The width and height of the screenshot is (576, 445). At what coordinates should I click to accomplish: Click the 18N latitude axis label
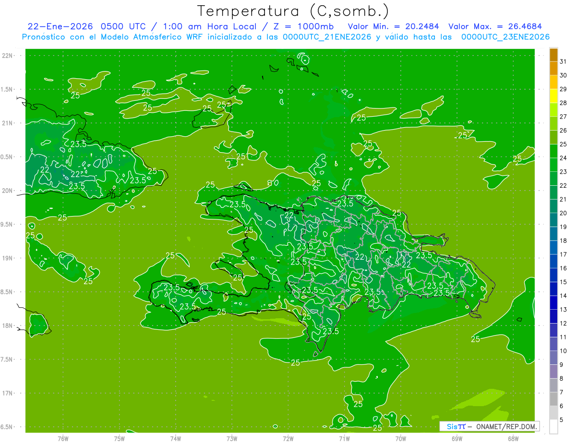8,325
